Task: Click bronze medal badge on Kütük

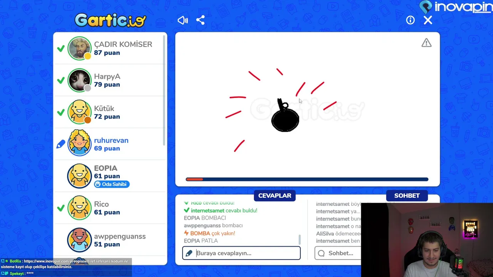Action: pyautogui.click(x=87, y=120)
